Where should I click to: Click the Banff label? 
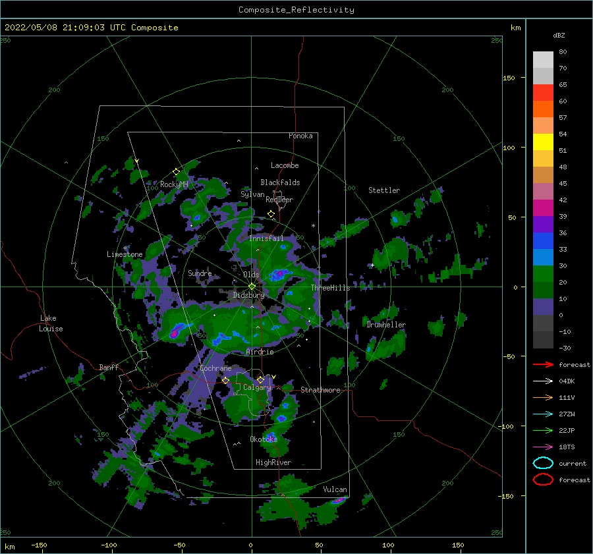click(x=109, y=367)
